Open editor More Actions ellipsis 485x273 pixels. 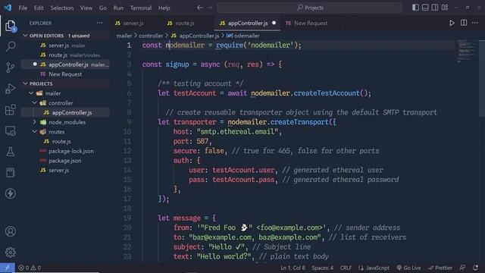point(475,23)
